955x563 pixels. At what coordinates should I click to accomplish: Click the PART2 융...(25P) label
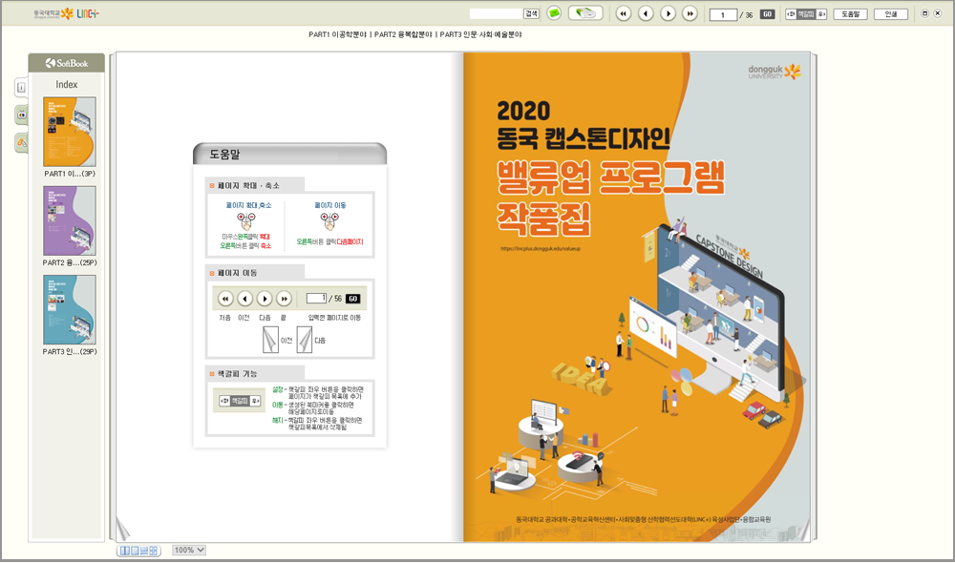[x=70, y=262]
